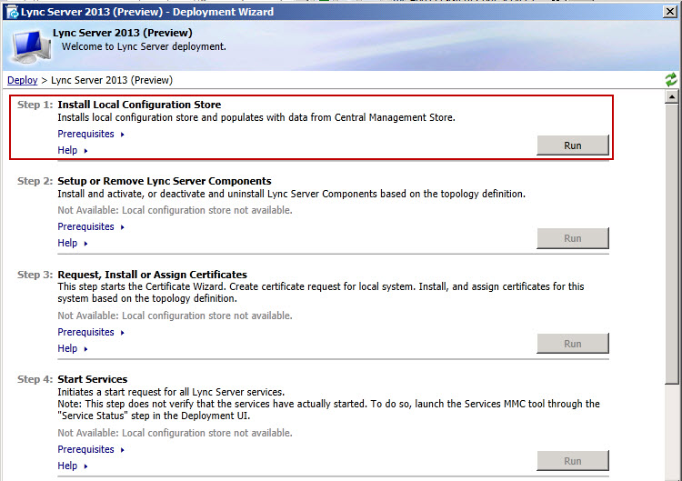The image size is (682, 481).
Task: Select the Install Local Configuration Store heading
Action: coord(139,105)
